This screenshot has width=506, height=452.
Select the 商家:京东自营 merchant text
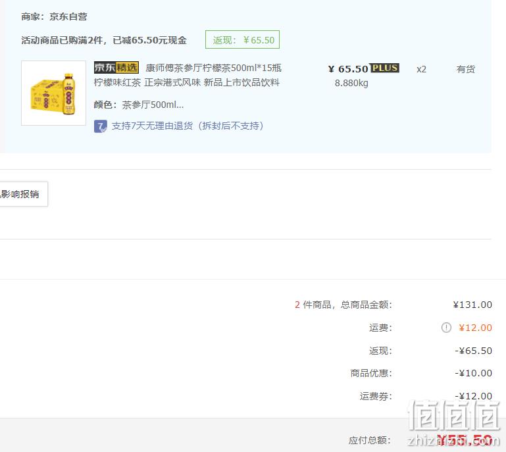click(54, 16)
